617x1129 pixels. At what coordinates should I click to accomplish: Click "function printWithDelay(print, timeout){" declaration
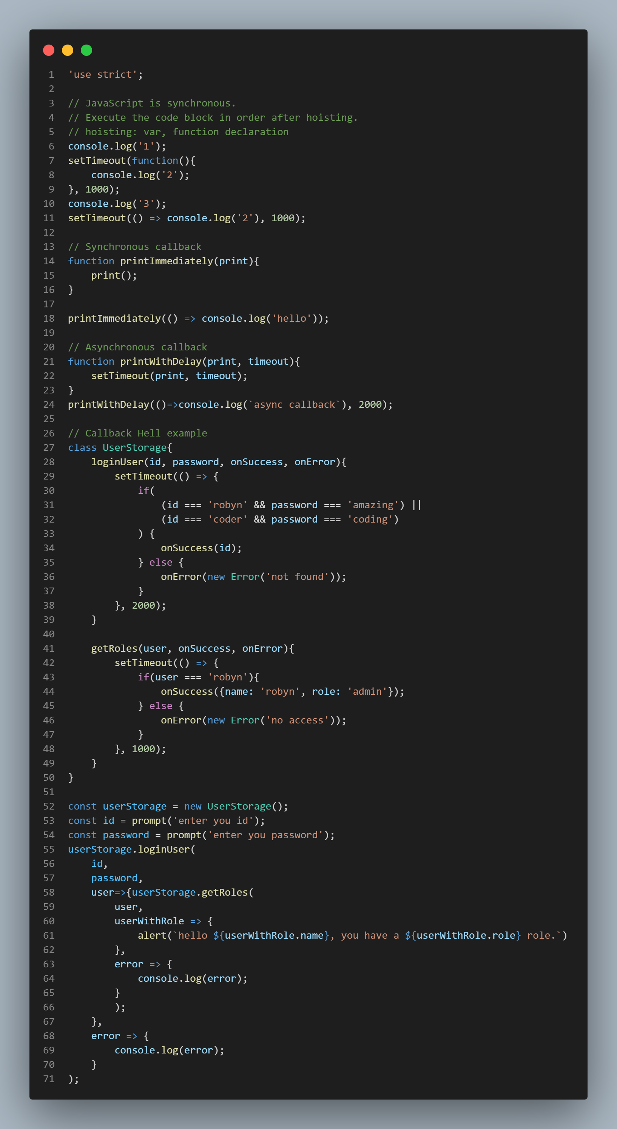[184, 362]
